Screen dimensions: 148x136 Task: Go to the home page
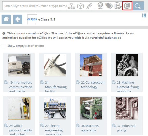(x=6, y=19)
